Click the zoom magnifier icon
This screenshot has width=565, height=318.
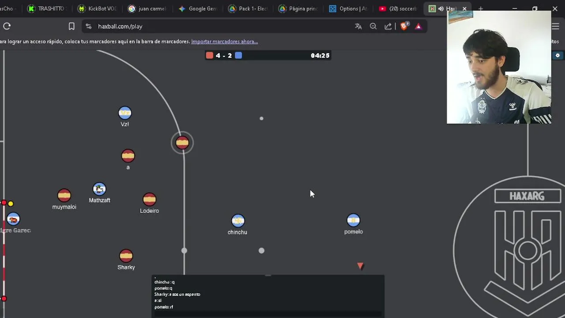click(373, 26)
